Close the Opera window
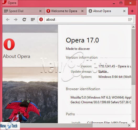Screen dimensions: 138x130 coord(130,3)
